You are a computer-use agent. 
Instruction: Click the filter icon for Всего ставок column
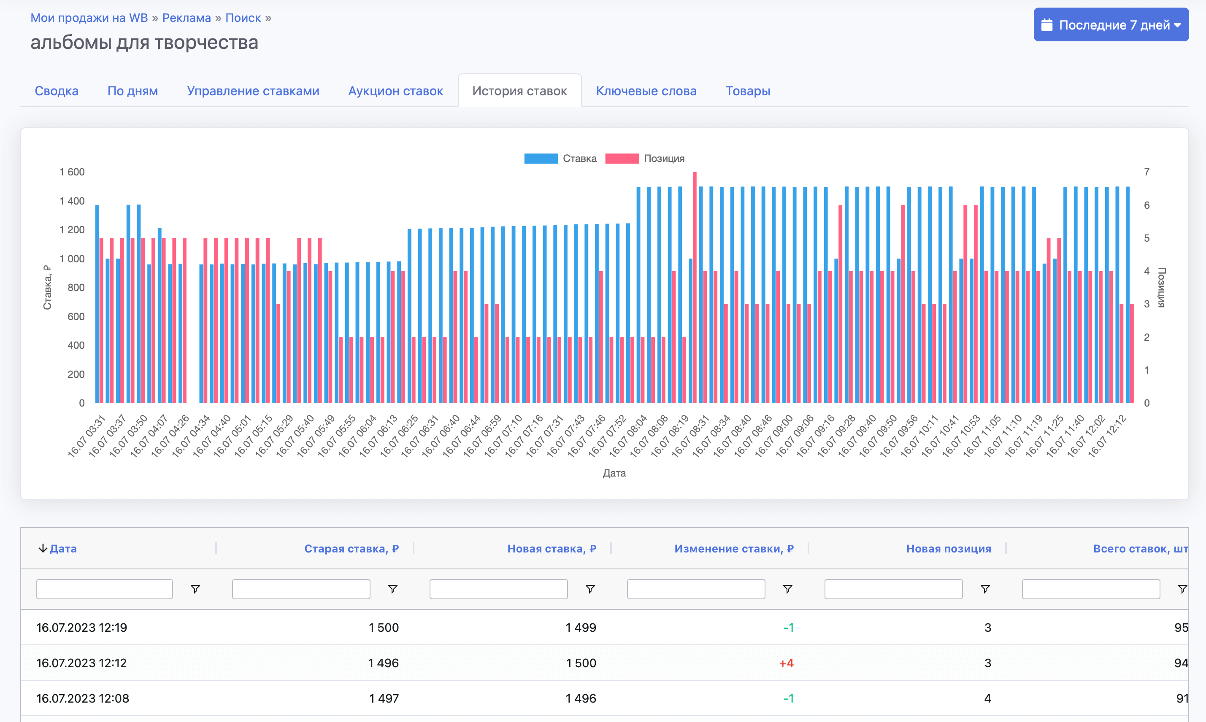point(1182,589)
